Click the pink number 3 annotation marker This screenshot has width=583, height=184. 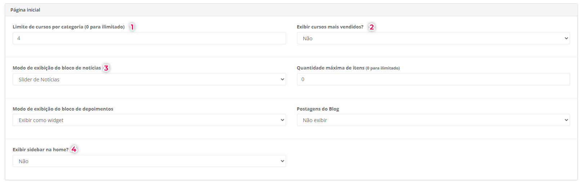(x=106, y=68)
